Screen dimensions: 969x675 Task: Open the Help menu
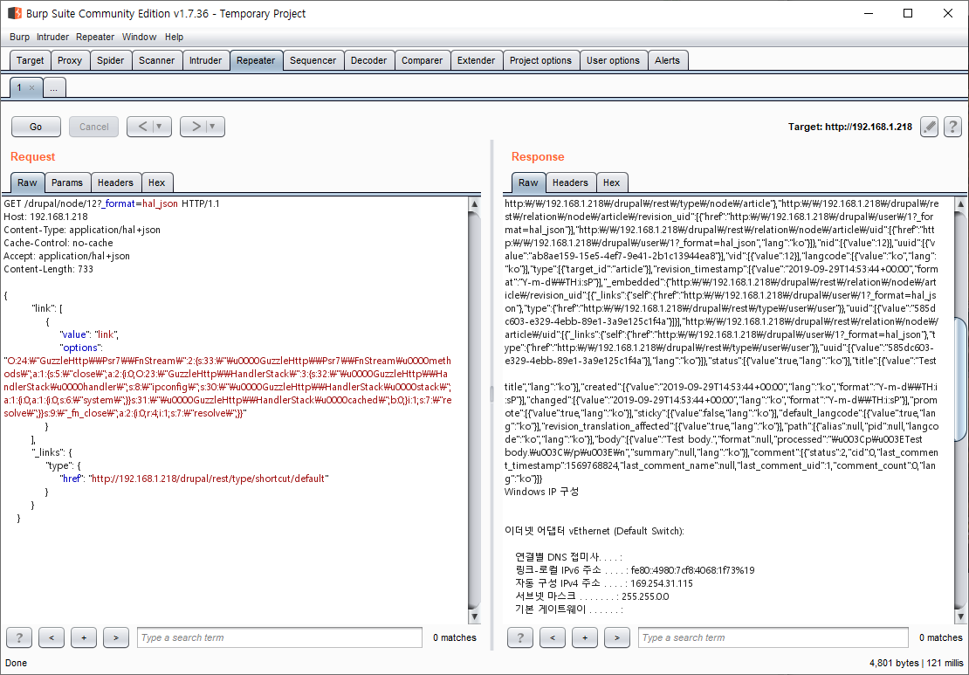pyautogui.click(x=174, y=37)
